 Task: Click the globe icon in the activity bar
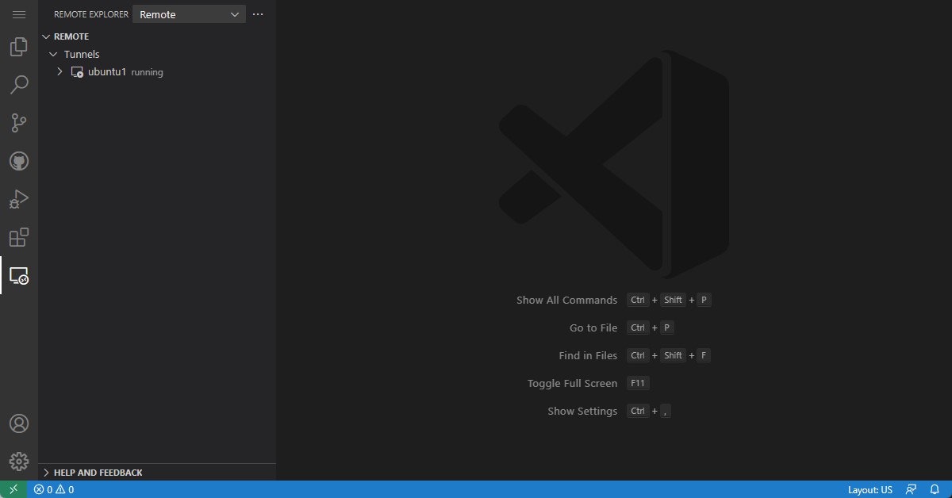pyautogui.click(x=18, y=160)
